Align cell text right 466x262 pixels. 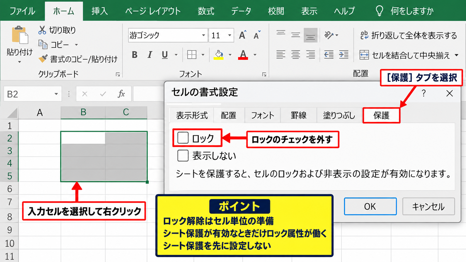pos(310,55)
